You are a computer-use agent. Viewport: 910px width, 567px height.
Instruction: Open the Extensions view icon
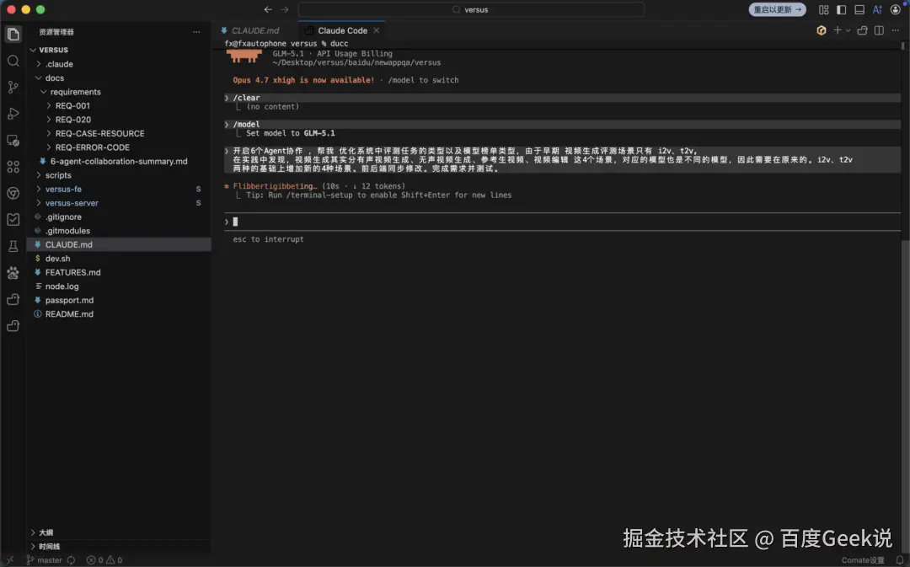[13, 167]
